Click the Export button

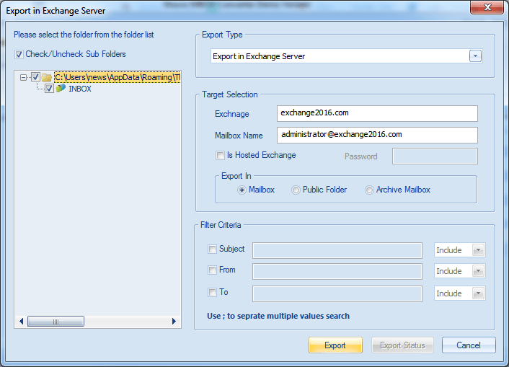click(x=335, y=345)
